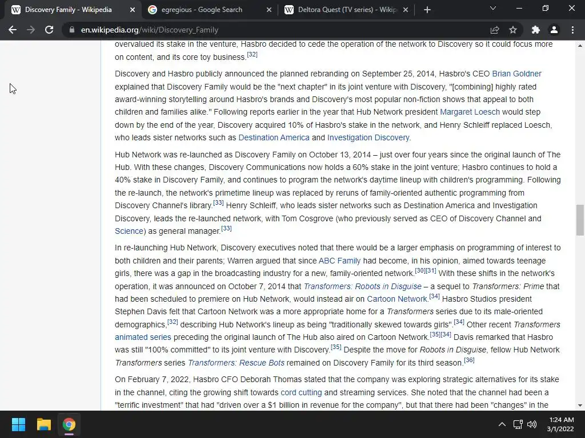Image resolution: width=585 pixels, height=438 pixels.
Task: Open Transformers: Rescue Bots link
Action: click(x=236, y=363)
